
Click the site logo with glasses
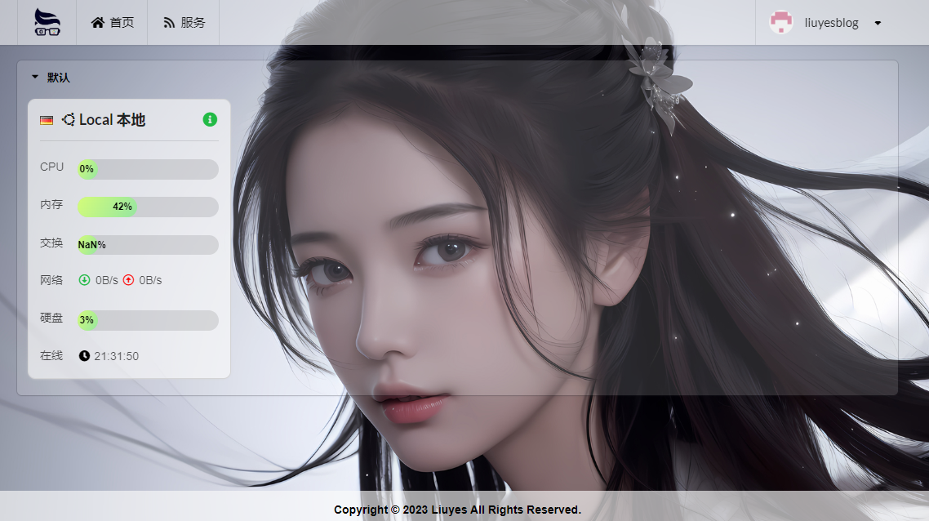[47, 22]
